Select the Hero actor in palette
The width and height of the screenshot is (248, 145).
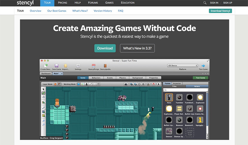169,97
